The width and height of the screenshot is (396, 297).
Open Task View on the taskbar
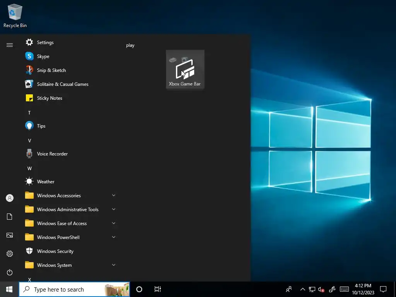pyautogui.click(x=158, y=289)
